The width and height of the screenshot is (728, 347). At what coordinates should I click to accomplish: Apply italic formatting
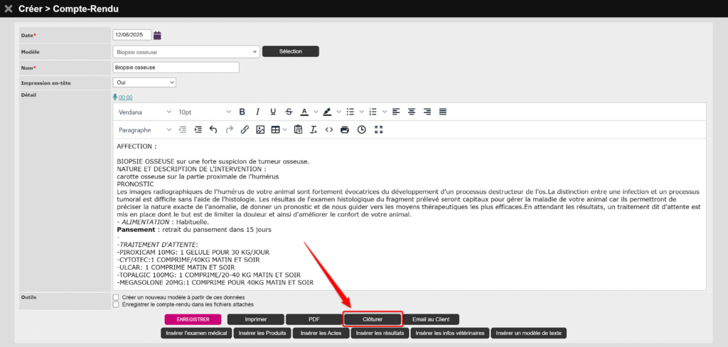(257, 112)
